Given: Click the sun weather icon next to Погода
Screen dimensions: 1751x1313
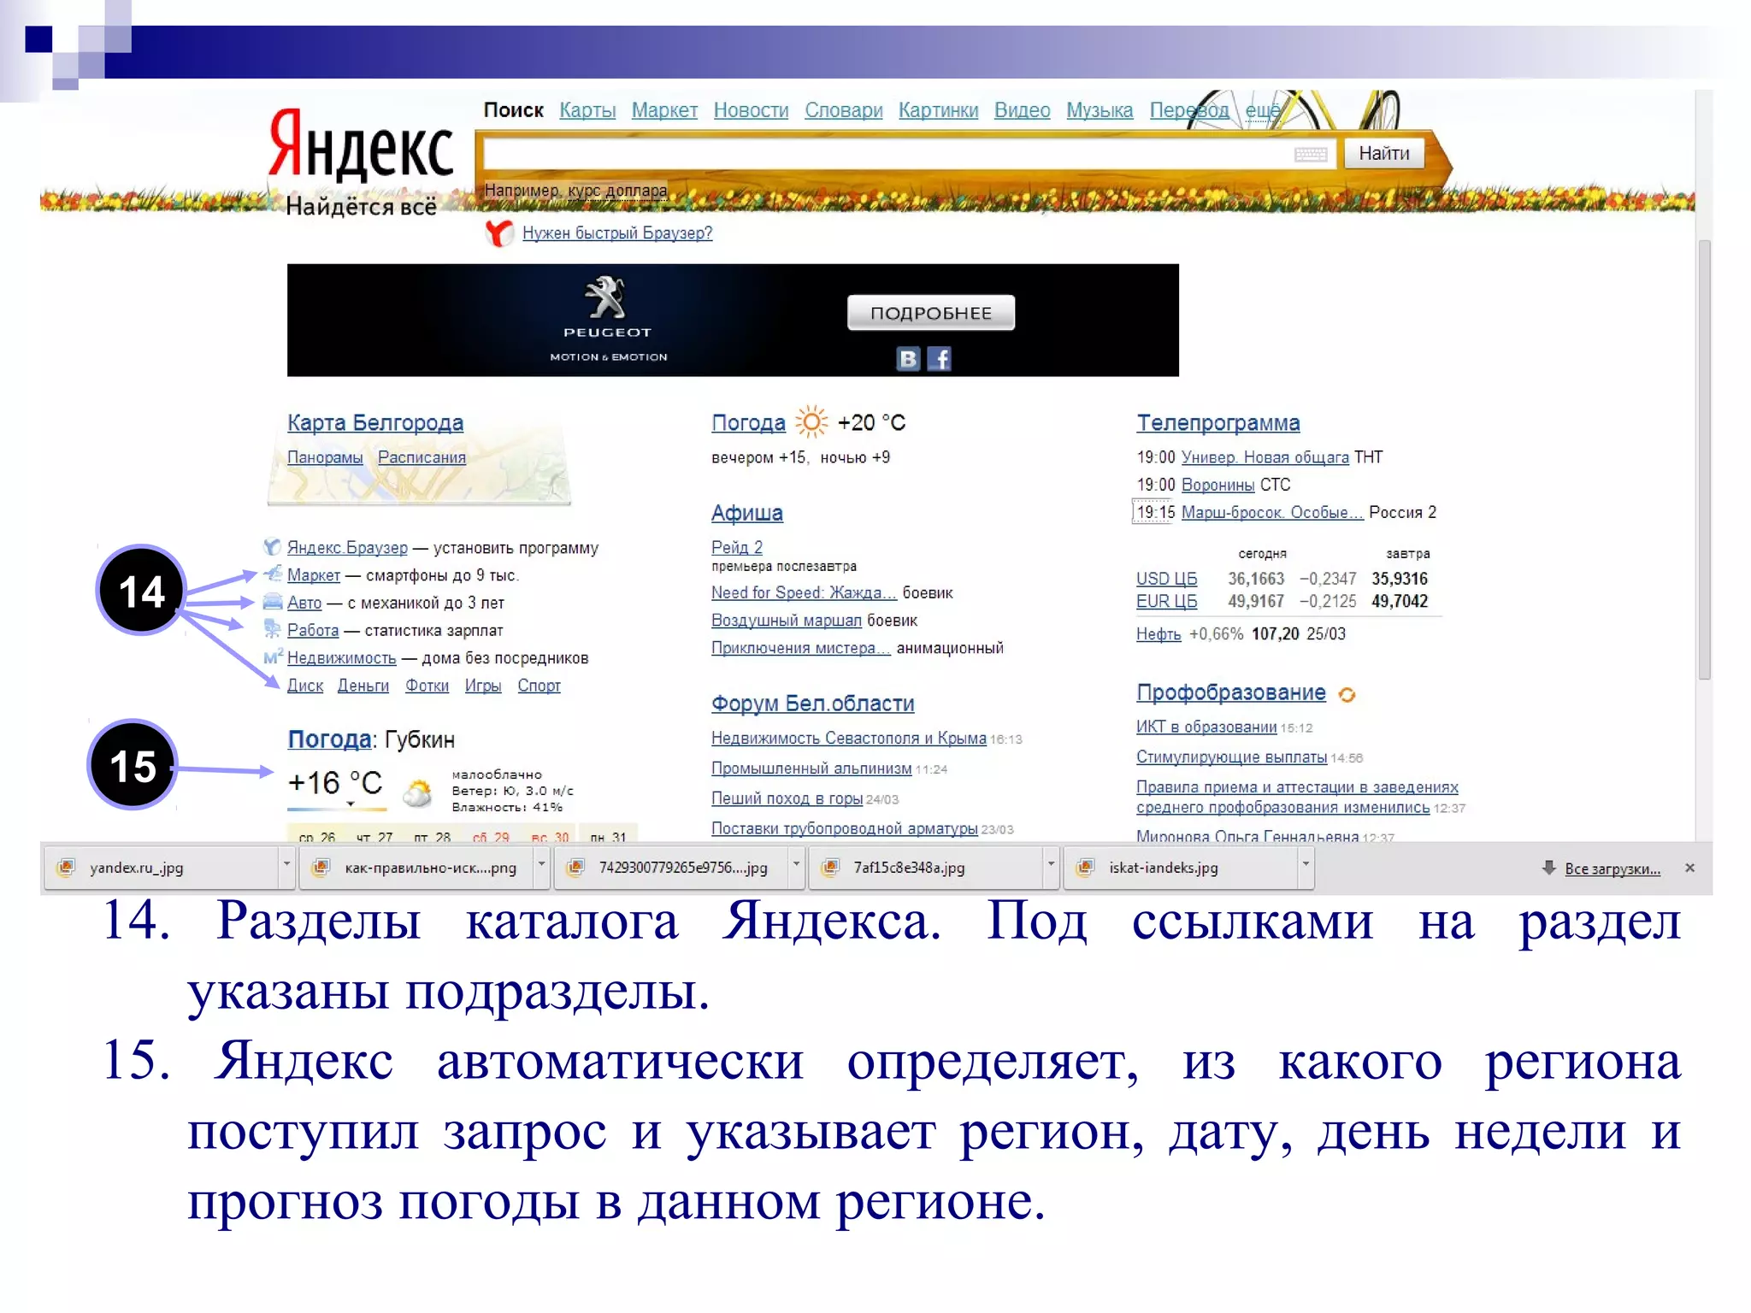Looking at the screenshot, I should (811, 422).
